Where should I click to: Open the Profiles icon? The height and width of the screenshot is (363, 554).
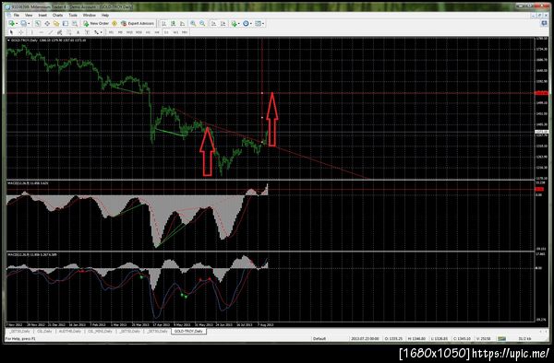[23, 23]
